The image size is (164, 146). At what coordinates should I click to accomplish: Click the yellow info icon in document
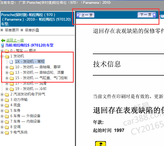[x=101, y=144]
